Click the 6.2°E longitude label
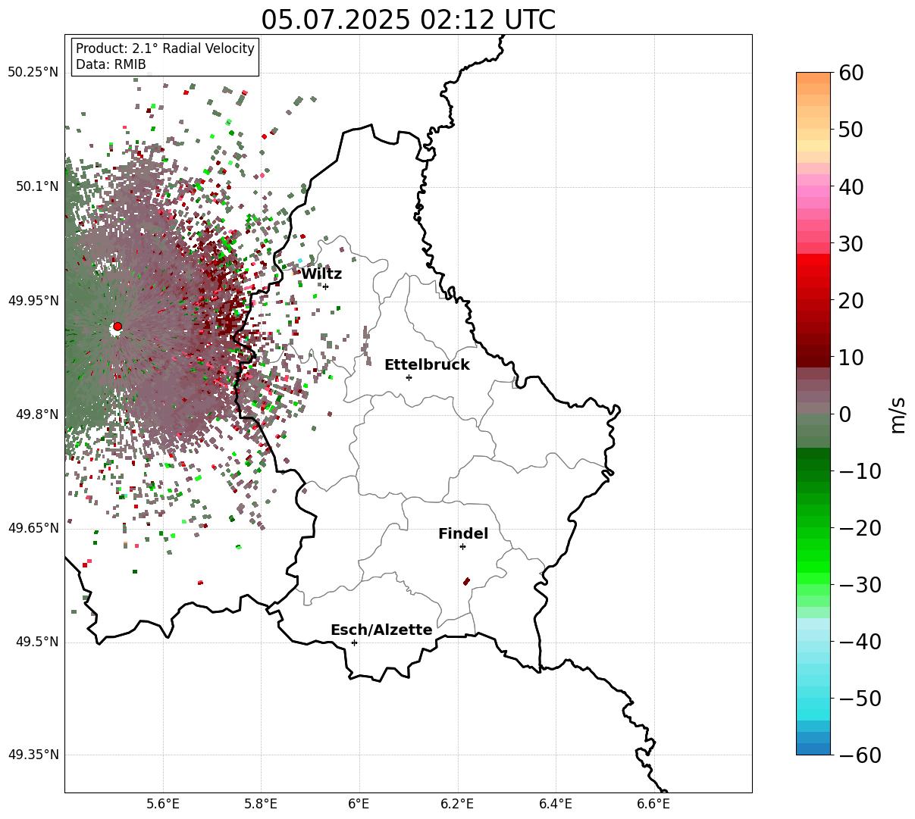 point(457,803)
